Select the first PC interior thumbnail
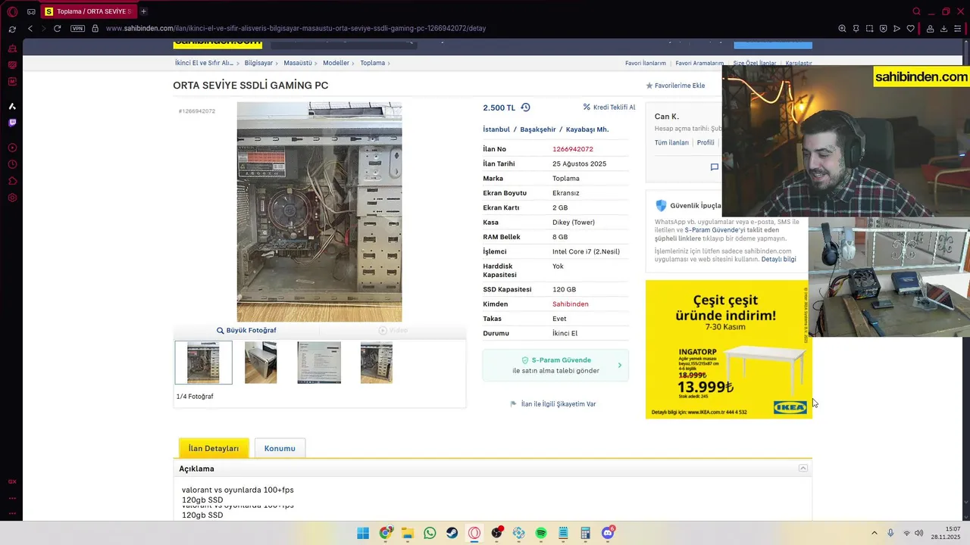970x545 pixels. click(x=203, y=363)
